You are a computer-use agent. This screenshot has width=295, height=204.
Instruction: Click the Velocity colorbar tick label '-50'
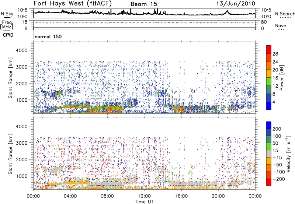tap(277, 165)
